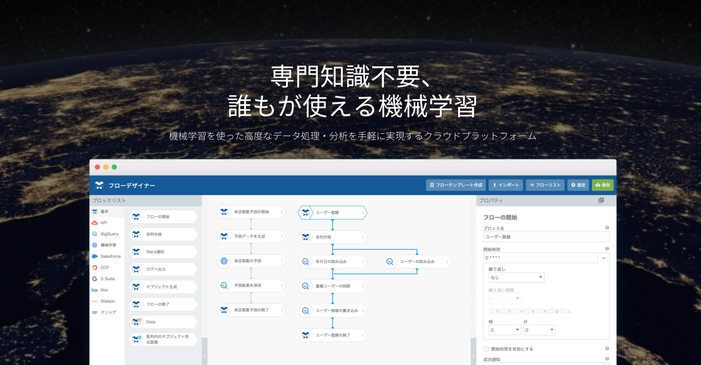Screen dimensions: 701x365
Task: Collapse block list with left arrow handle
Action: tap(205, 355)
